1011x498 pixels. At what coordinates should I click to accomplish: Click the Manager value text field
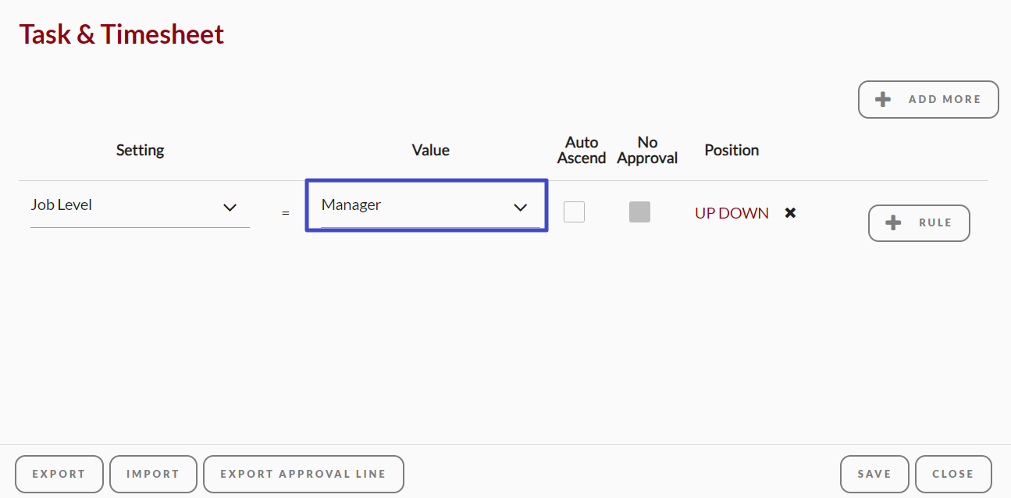[x=430, y=206]
